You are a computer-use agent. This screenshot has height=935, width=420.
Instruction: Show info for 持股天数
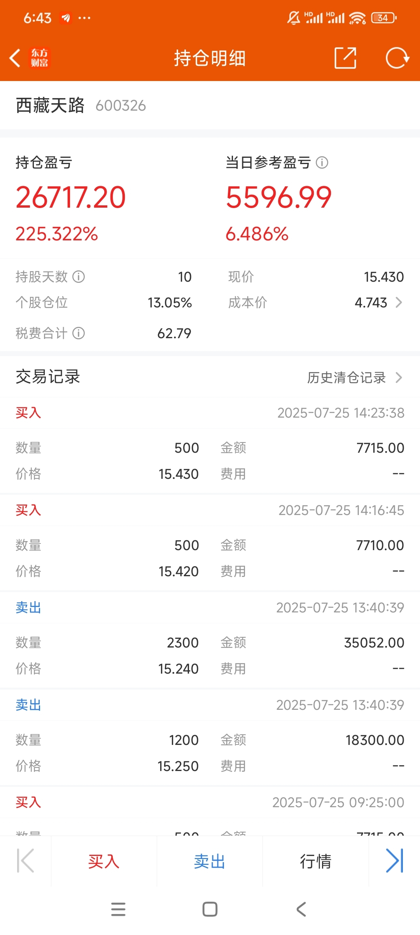click(x=79, y=277)
